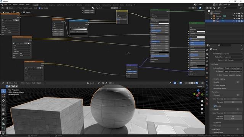Click the Blender logo menu icon
244x137 pixels.
point(2,5)
